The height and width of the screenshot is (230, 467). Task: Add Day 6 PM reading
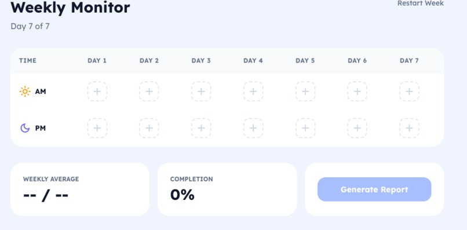pyautogui.click(x=357, y=128)
